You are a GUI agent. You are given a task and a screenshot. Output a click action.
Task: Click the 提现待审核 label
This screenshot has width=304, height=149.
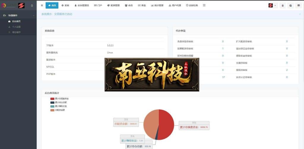coord(242,70)
